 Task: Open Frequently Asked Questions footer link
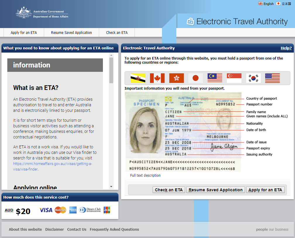pos(114,229)
